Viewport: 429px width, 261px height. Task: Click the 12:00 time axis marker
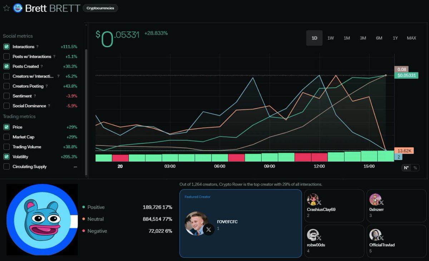(319, 166)
